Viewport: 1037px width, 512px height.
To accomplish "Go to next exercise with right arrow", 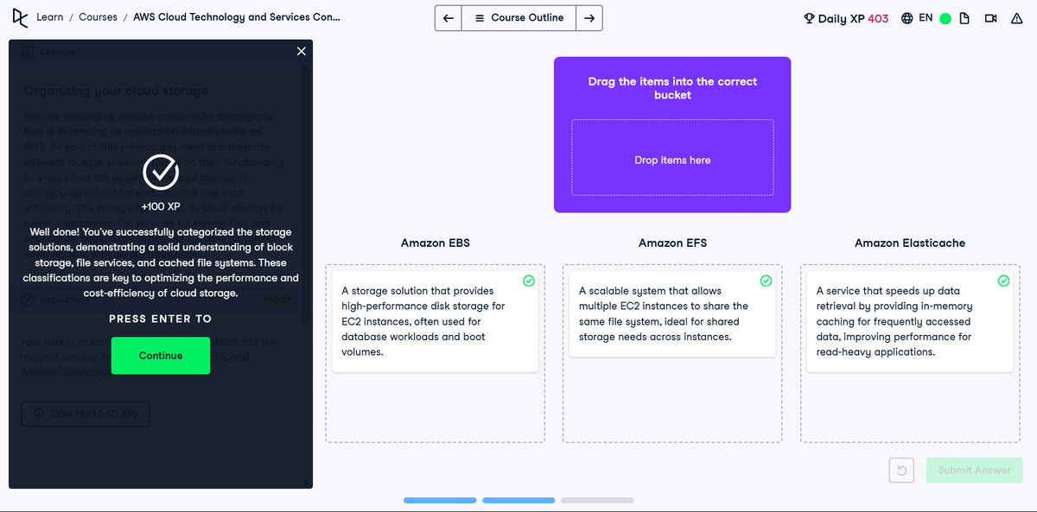I will 589,18.
